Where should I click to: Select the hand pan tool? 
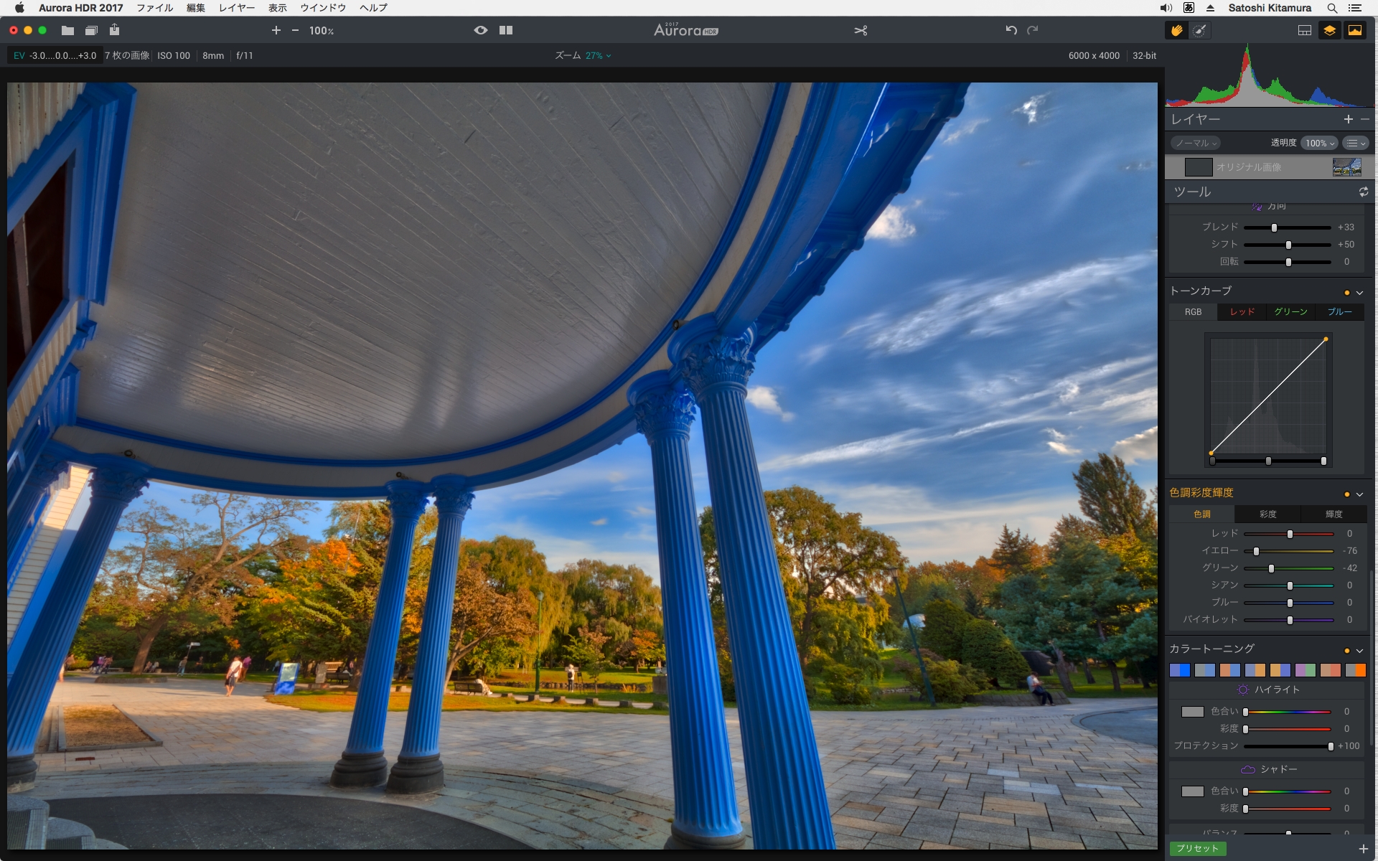(1176, 30)
